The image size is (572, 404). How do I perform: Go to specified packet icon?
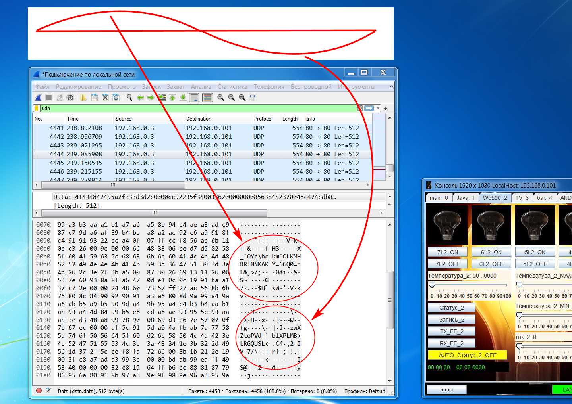coord(162,97)
